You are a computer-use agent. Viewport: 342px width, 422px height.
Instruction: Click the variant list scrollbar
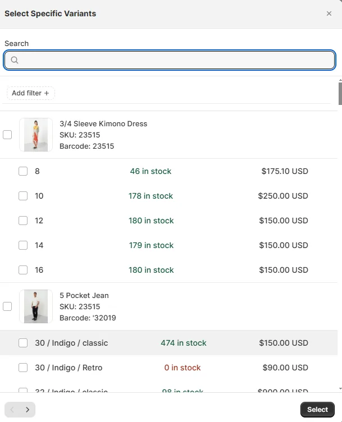pos(340,93)
